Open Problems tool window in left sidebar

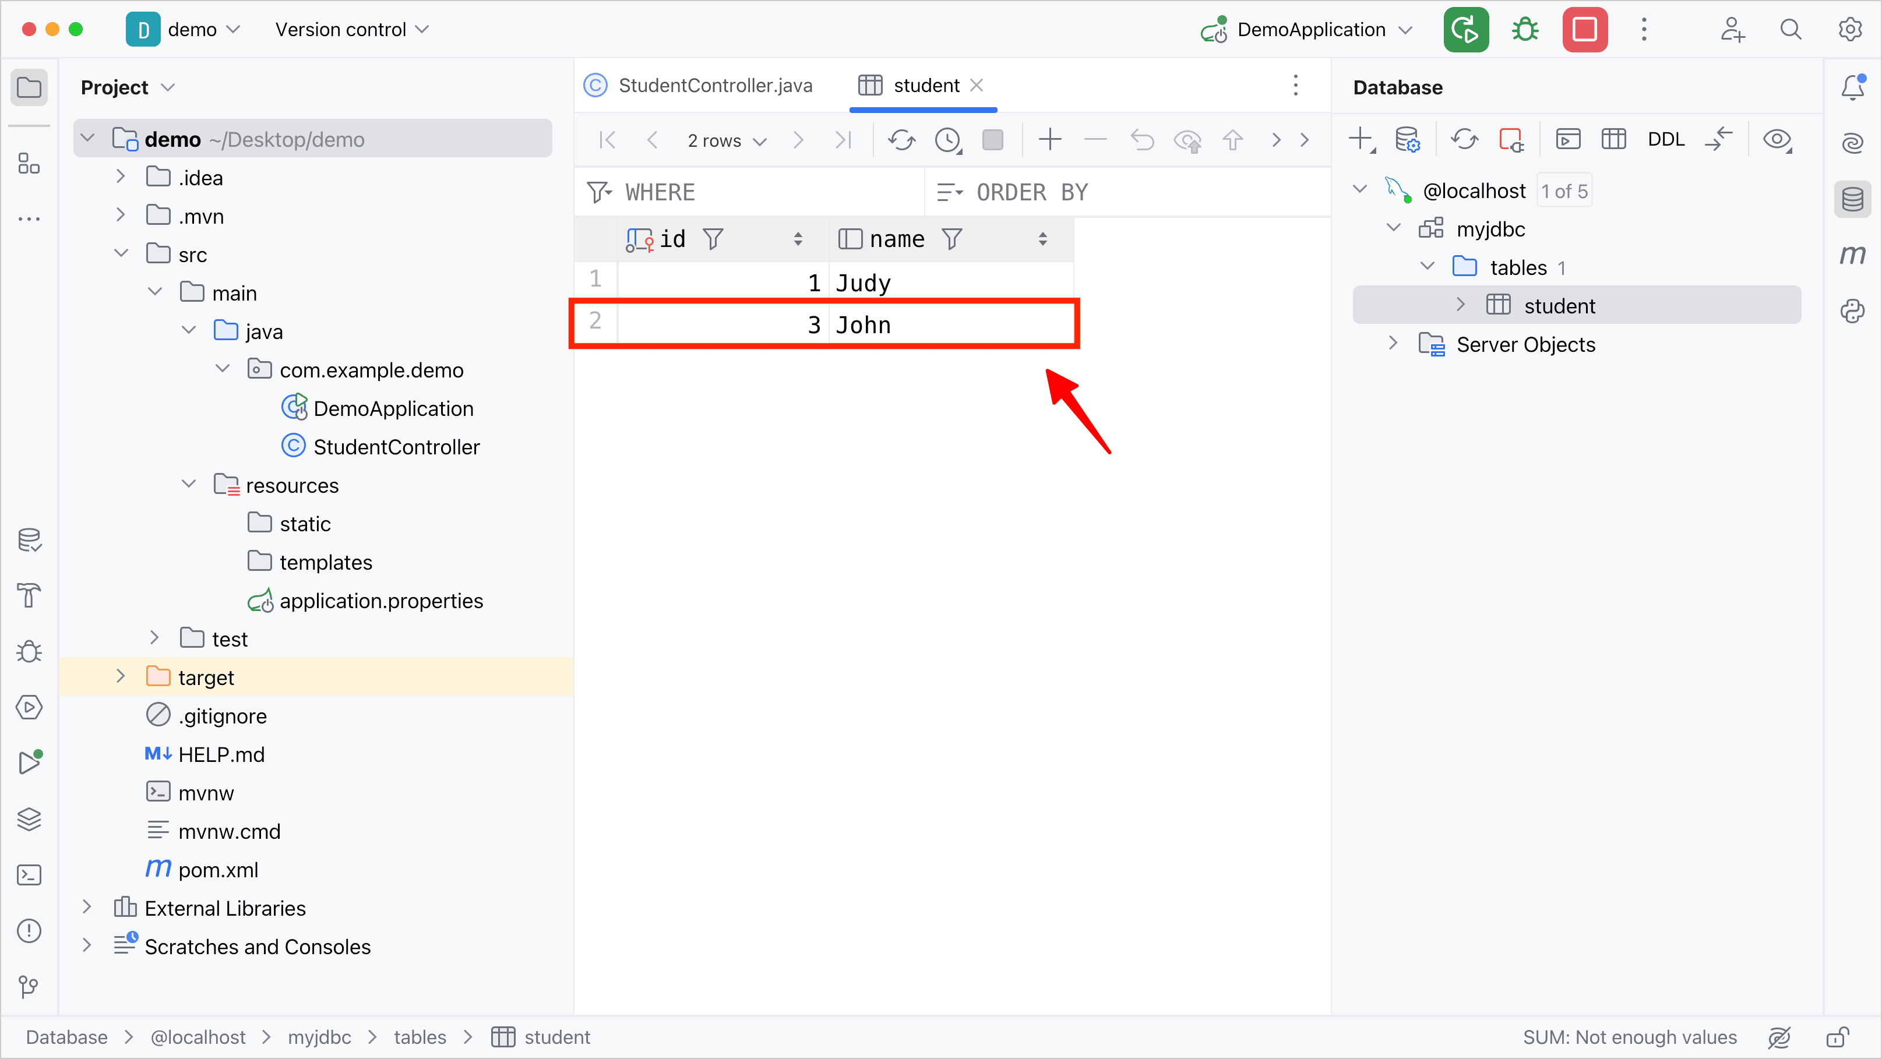[x=29, y=930]
